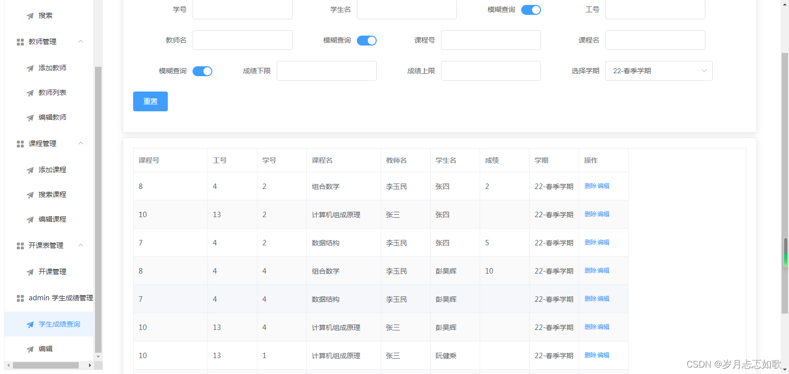Collapse the 课程管理 submenu chevron
Viewport: 789px width, 374px height.
81,143
